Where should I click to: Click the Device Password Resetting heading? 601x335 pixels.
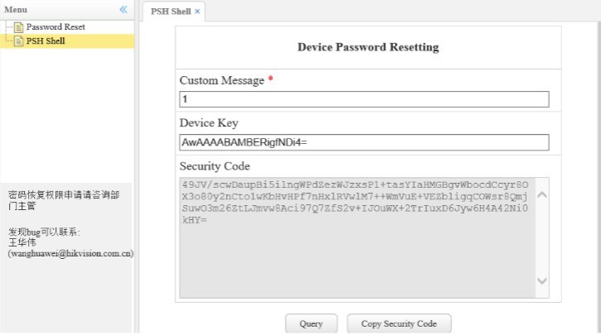click(x=368, y=47)
